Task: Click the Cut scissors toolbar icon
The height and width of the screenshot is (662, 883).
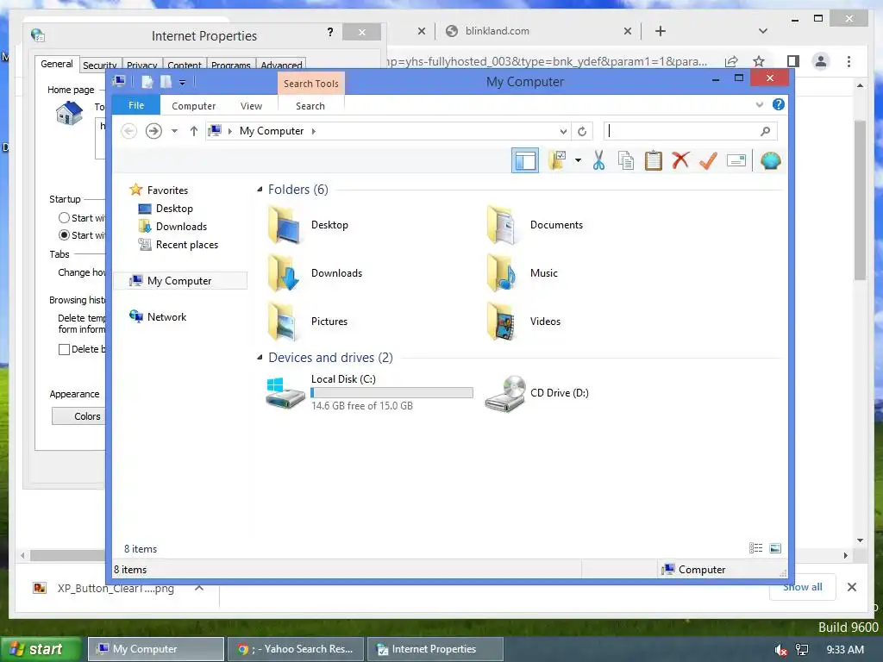Action: (x=598, y=160)
